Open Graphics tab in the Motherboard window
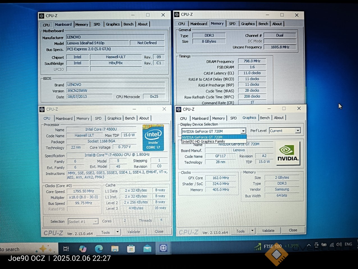Image resolution: width=358 pixels, height=269 pixels. pyautogui.click(x=113, y=24)
